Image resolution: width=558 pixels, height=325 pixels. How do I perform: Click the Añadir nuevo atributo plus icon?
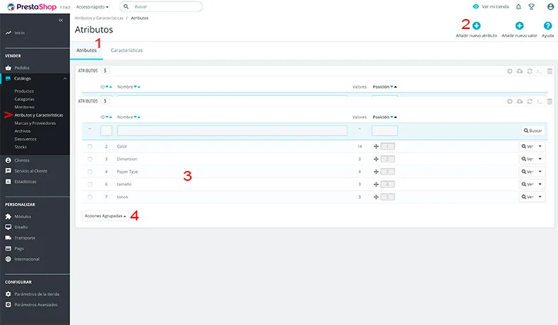(x=477, y=25)
